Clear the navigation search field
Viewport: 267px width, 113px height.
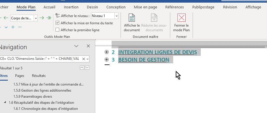pos(83,59)
